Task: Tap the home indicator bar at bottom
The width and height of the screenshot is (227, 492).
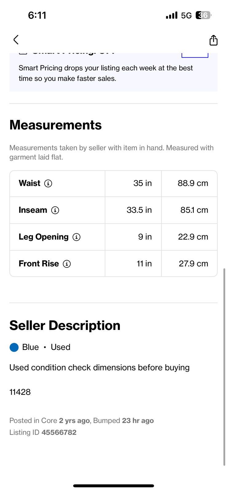Action: tap(114, 486)
